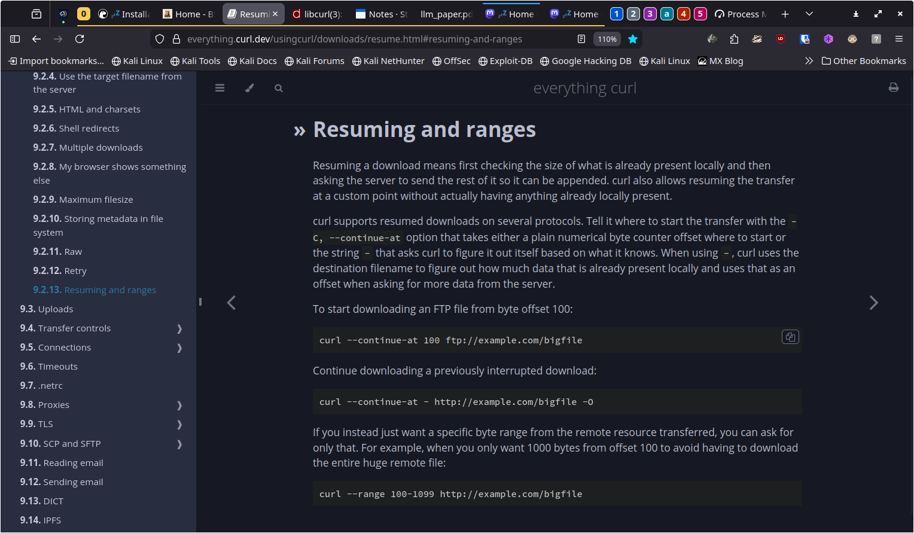Viewport: 914px width, 533px height.
Task: Reload the page
Action: [x=80, y=39]
